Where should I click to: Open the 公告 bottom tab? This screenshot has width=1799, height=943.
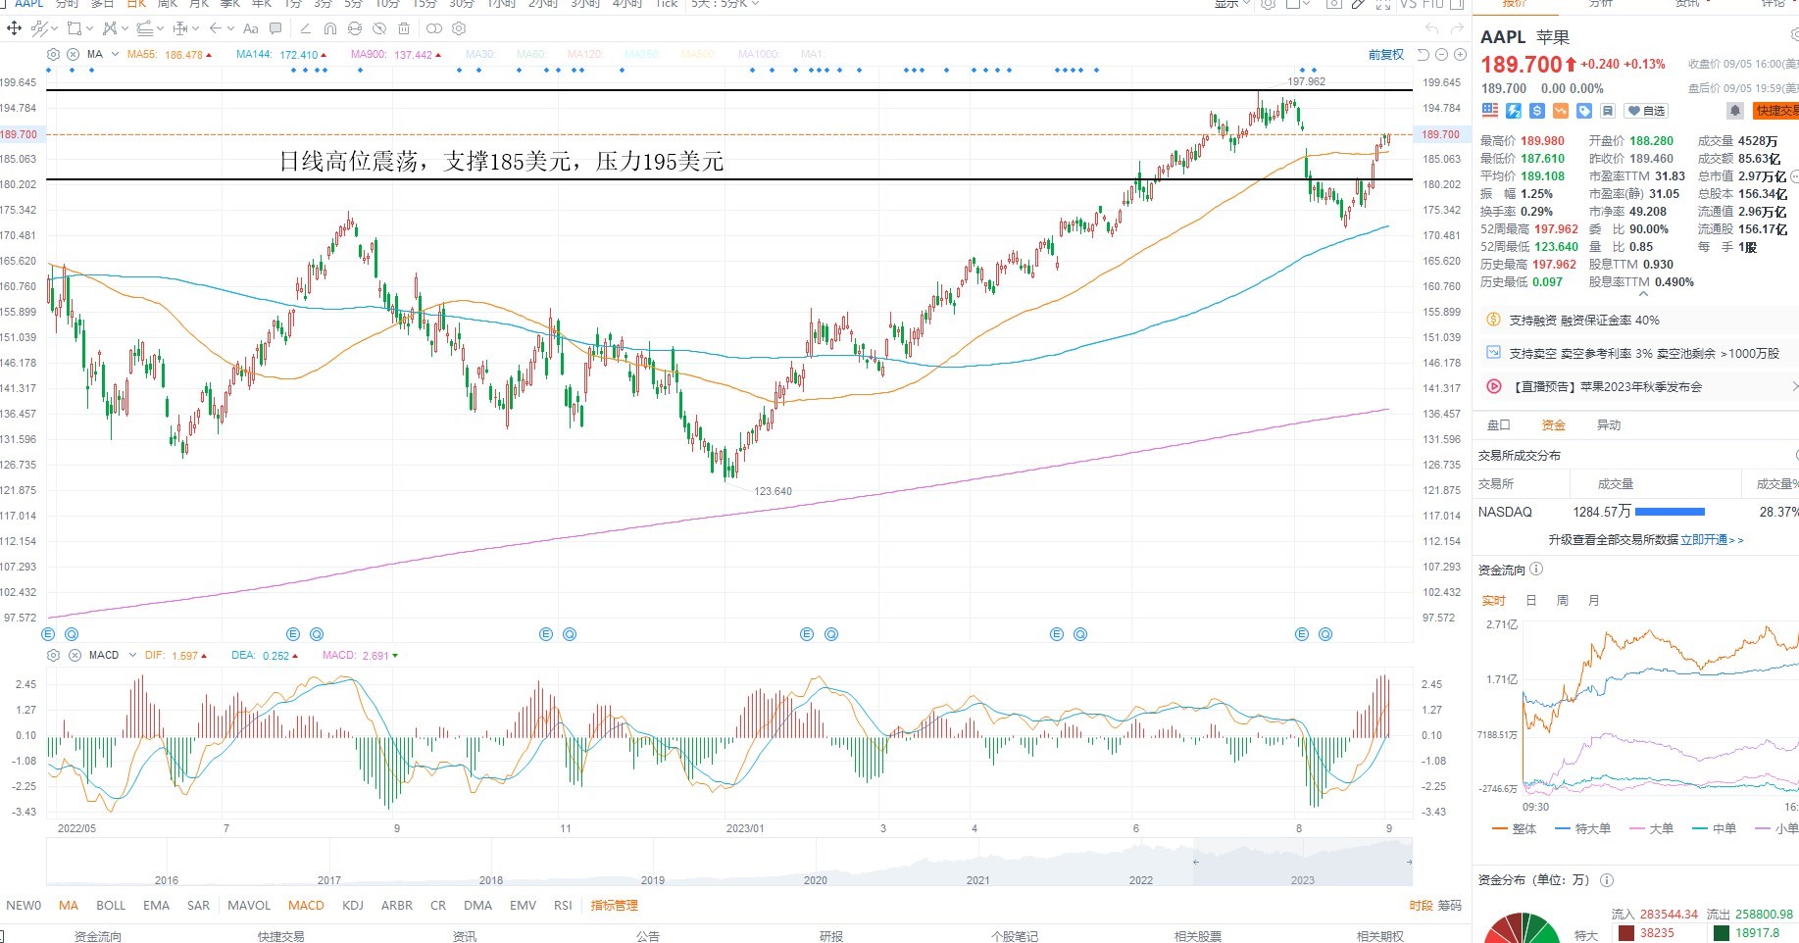tap(648, 936)
